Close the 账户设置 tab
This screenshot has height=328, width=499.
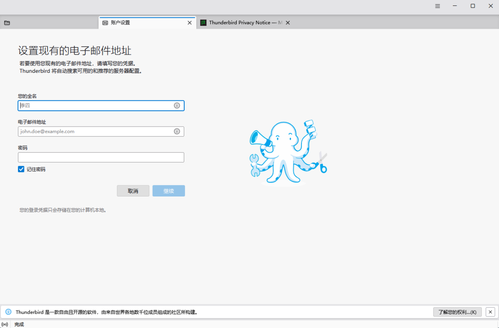click(190, 23)
